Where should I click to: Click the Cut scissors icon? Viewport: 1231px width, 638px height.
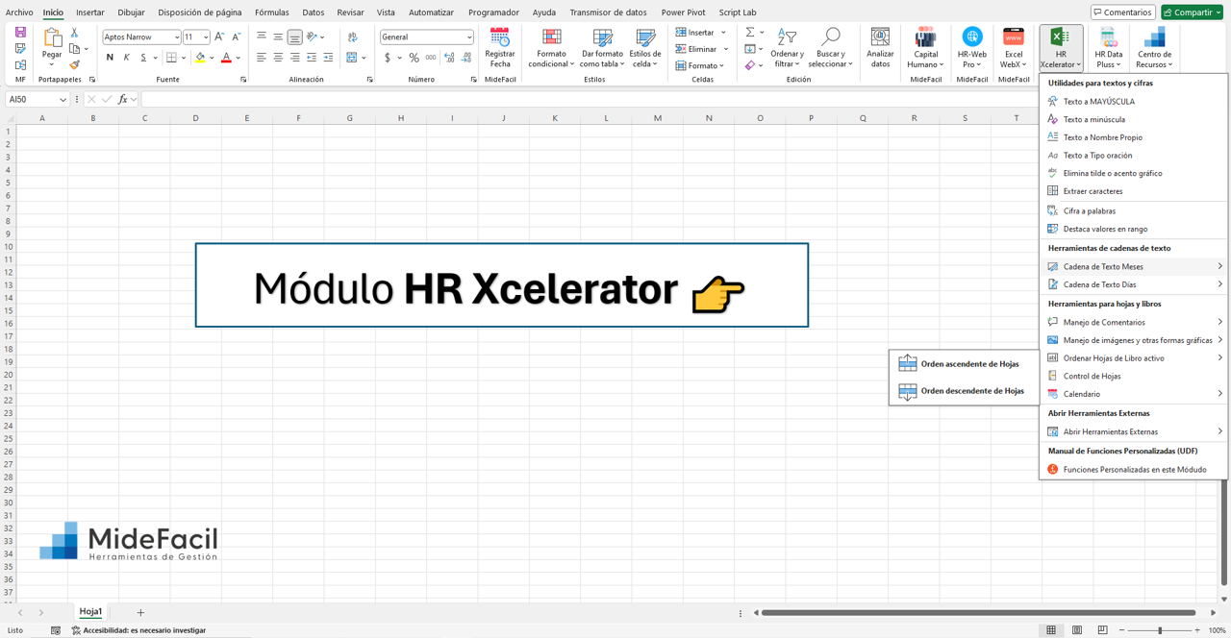tap(74, 33)
